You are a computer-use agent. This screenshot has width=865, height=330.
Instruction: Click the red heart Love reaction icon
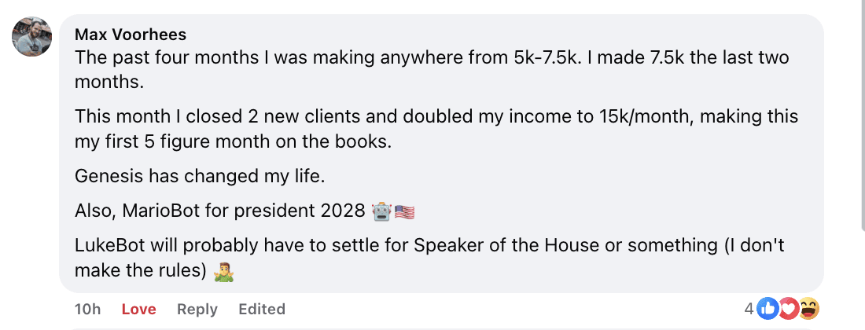click(787, 310)
